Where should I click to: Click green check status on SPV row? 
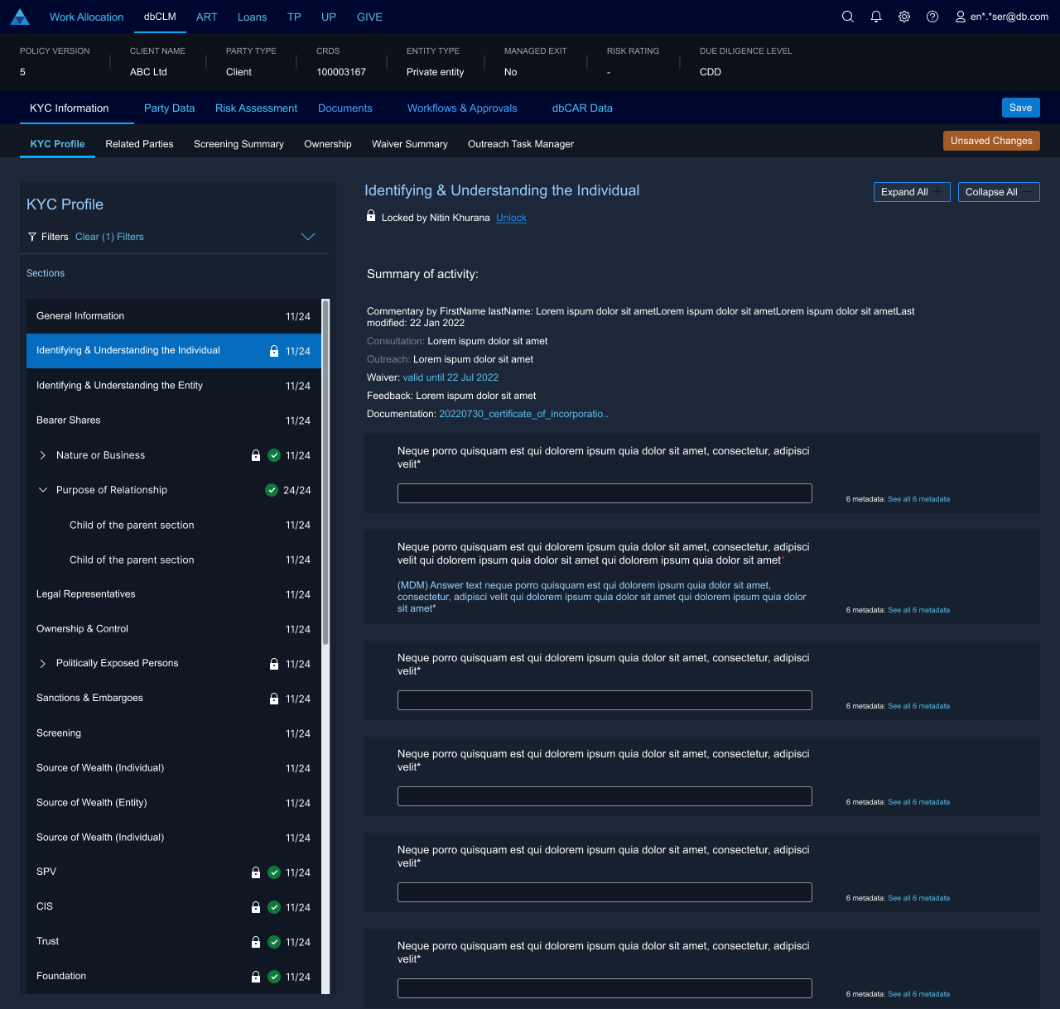click(x=274, y=872)
